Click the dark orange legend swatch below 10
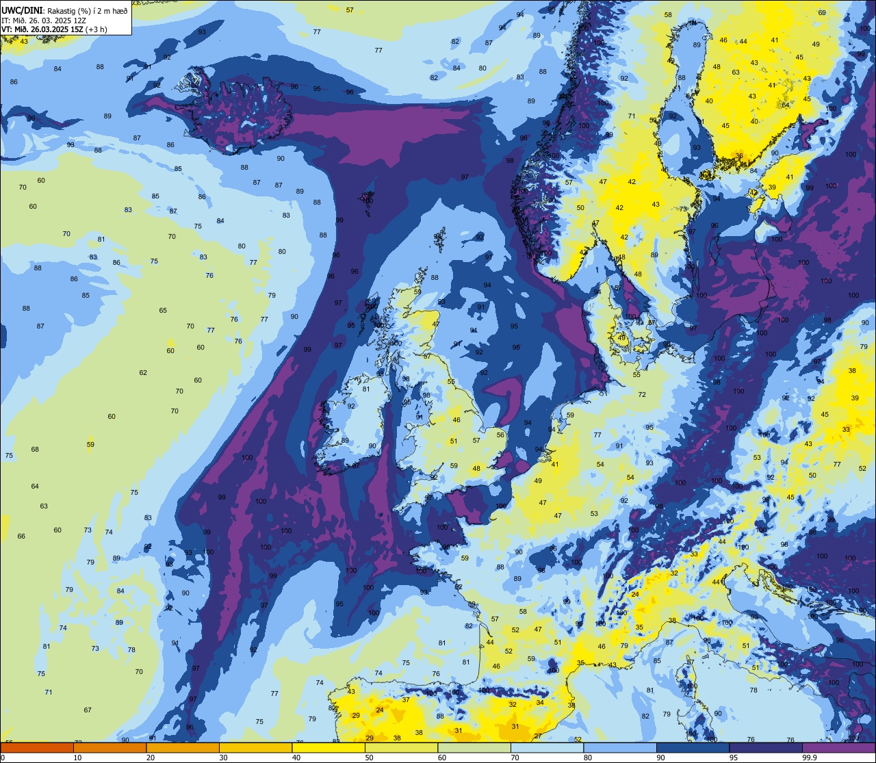 tap(37, 747)
